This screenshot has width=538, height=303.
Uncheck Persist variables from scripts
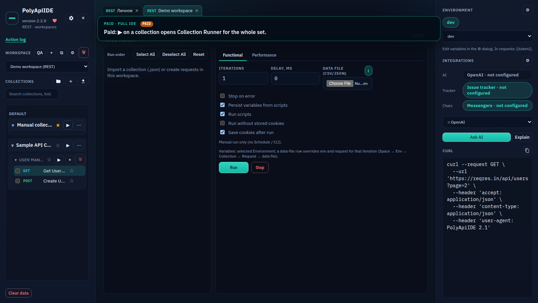click(222, 105)
